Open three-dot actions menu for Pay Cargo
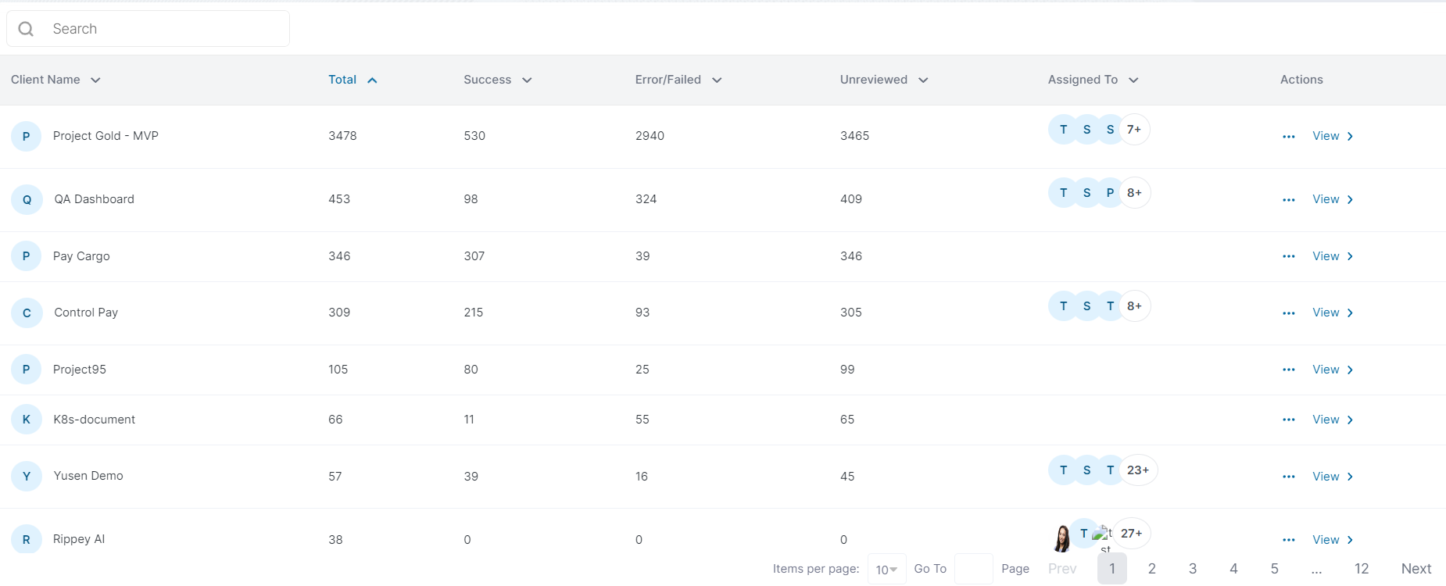 pyautogui.click(x=1289, y=256)
